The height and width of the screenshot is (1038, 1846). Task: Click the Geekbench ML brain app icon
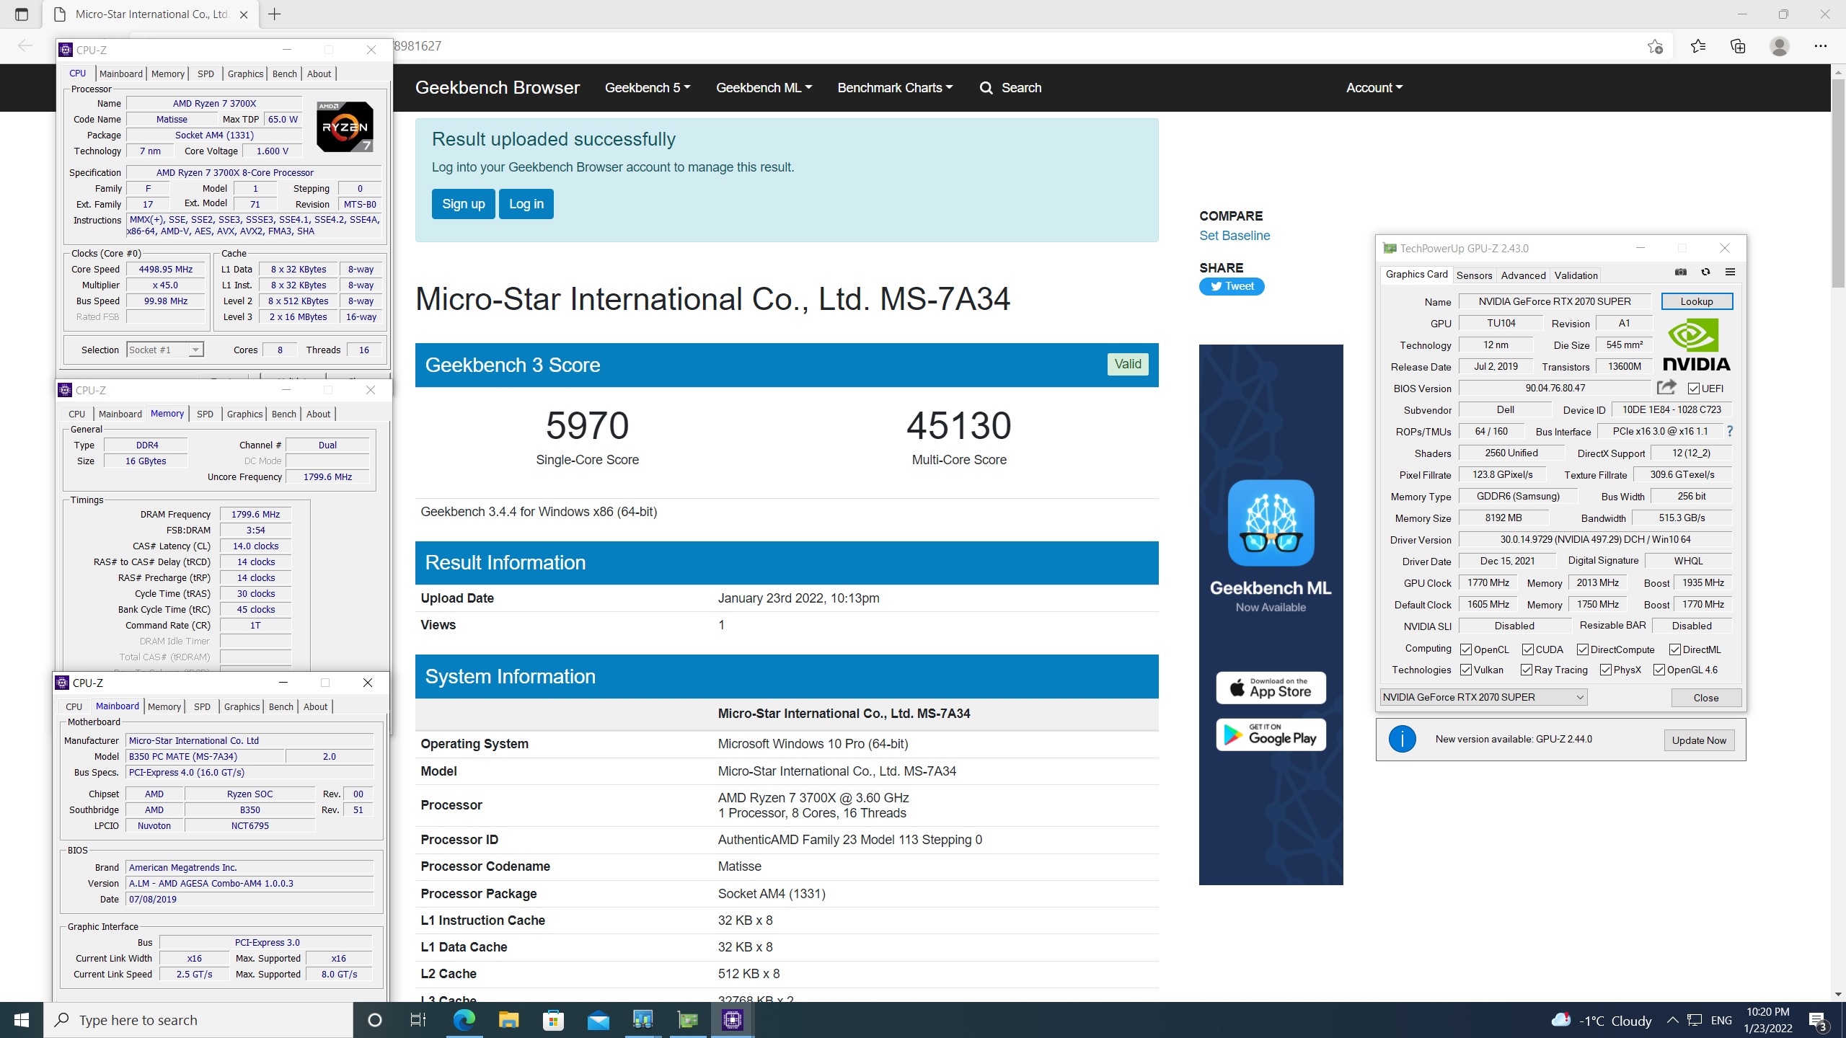point(1271,523)
